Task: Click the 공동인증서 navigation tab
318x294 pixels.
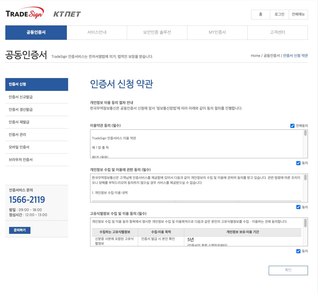Action: pos(36,32)
